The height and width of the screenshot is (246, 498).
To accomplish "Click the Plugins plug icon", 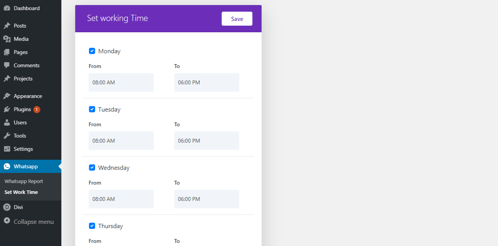I will 7,109.
